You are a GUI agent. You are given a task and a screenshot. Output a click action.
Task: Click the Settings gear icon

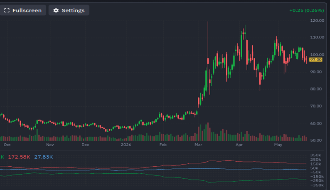click(56, 10)
